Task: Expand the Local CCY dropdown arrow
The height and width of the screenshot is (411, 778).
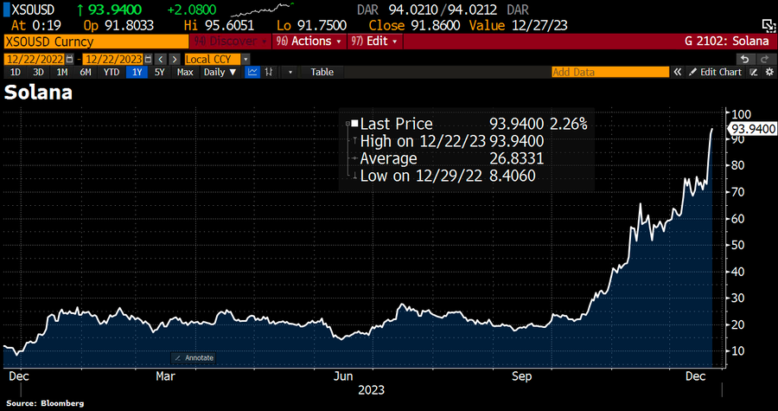Action: [246, 60]
